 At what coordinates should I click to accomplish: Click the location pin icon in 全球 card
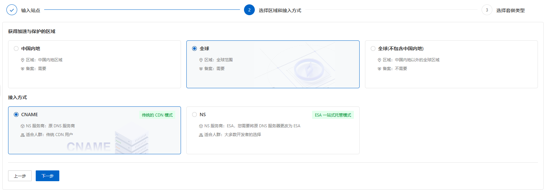201,60
